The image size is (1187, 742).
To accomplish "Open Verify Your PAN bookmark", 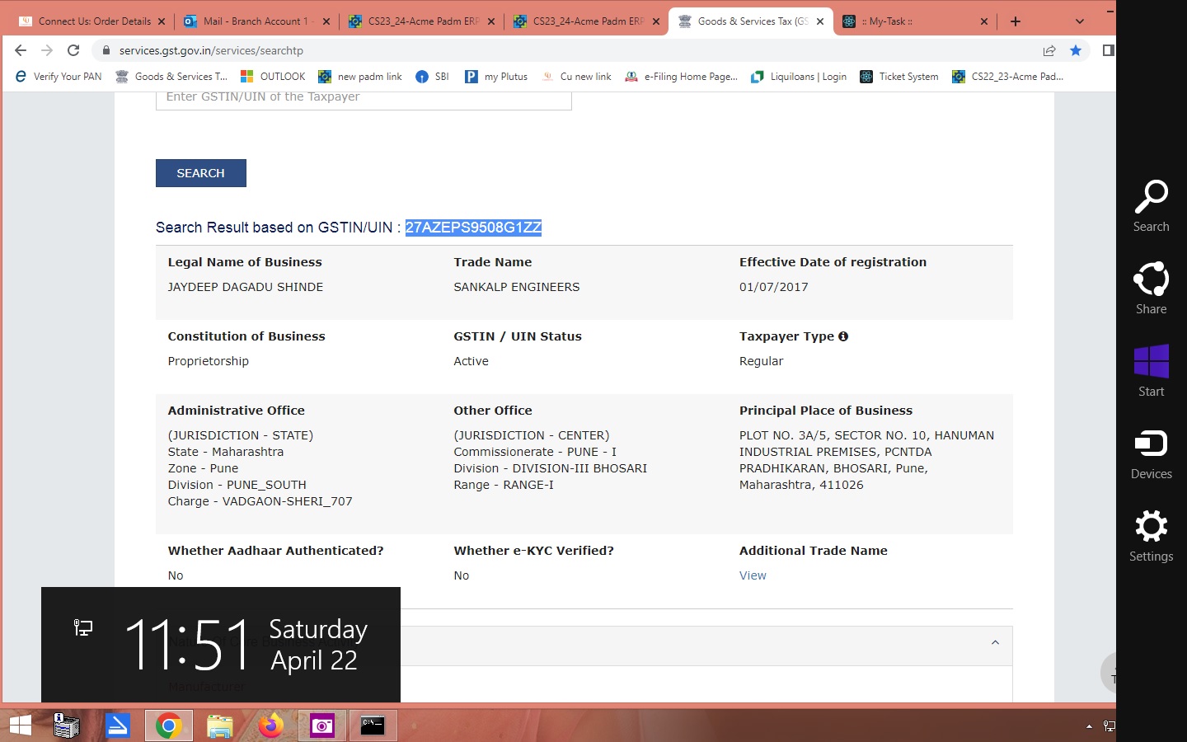I will click(x=58, y=77).
